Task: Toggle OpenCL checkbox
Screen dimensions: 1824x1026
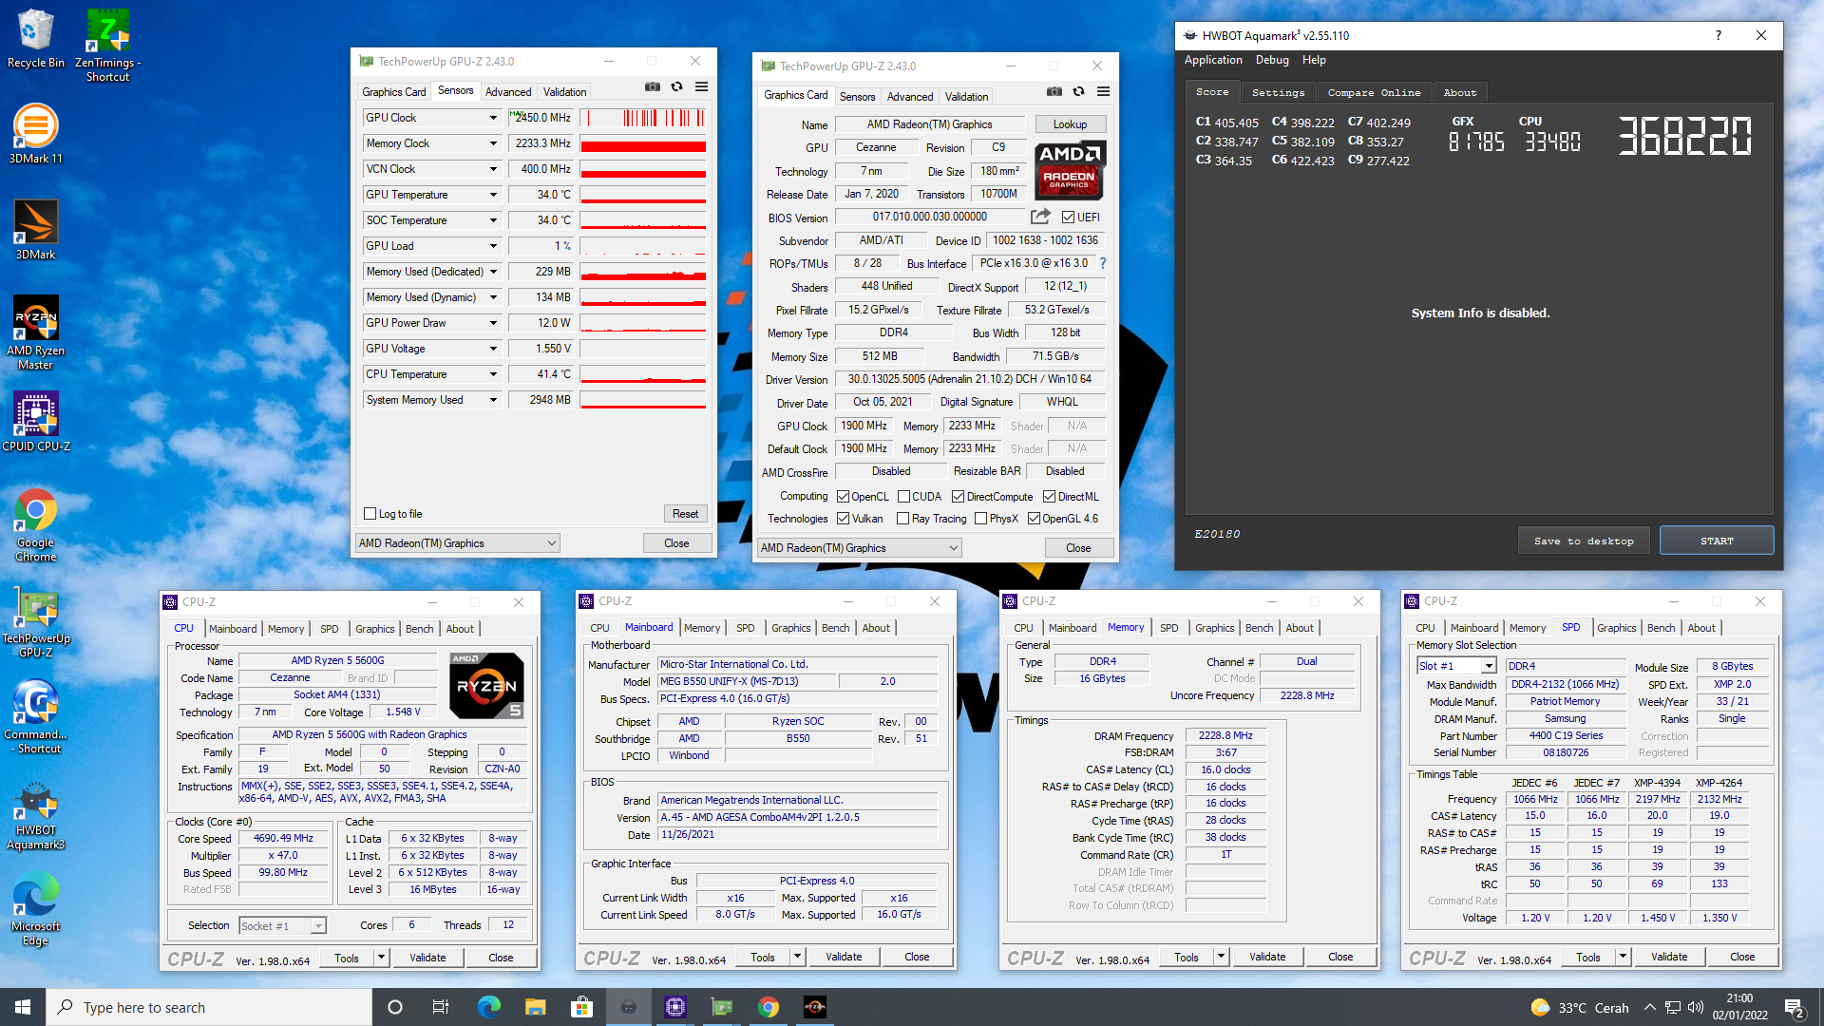Action: tap(843, 497)
